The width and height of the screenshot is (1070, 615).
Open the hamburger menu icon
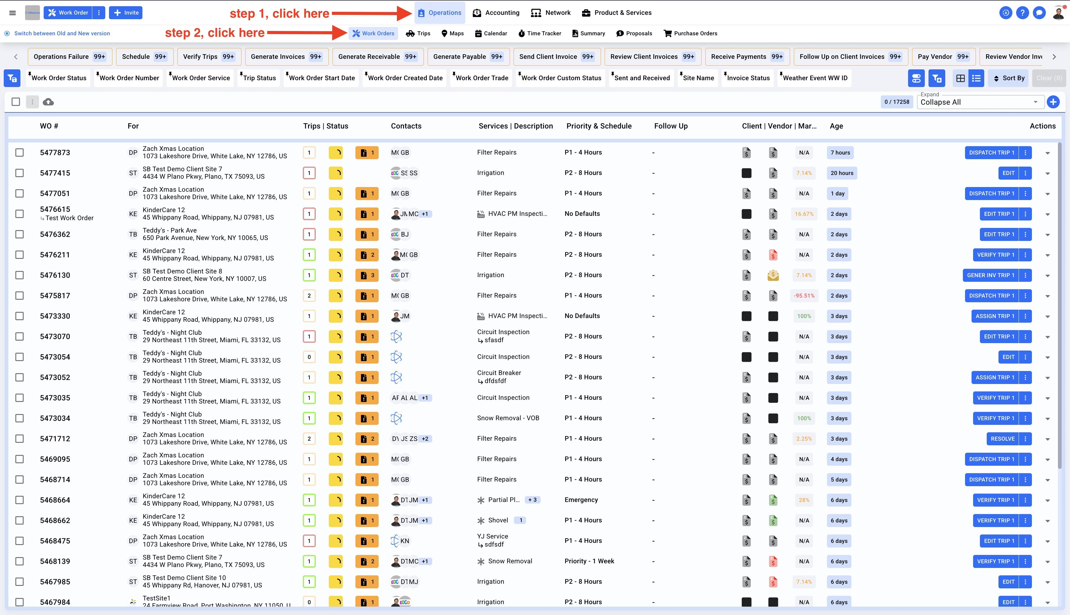point(13,13)
